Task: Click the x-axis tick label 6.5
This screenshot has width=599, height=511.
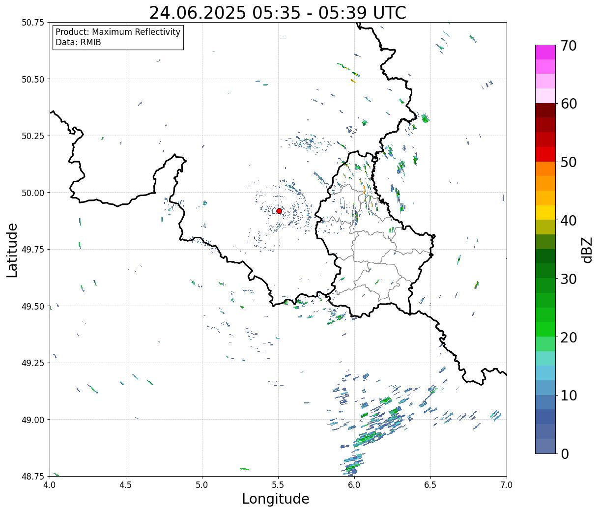Action: 430,484
